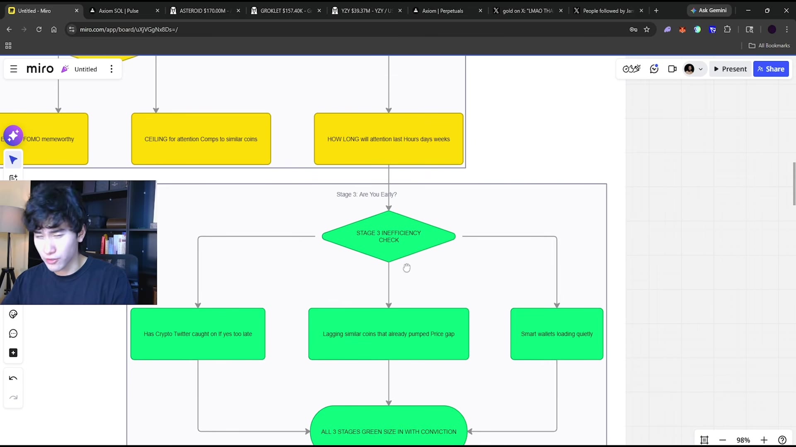
Task: Switch to the GROKLET $157.40K tab
Action: (x=285, y=11)
